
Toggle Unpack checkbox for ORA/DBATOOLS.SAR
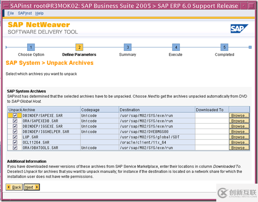point(15,148)
